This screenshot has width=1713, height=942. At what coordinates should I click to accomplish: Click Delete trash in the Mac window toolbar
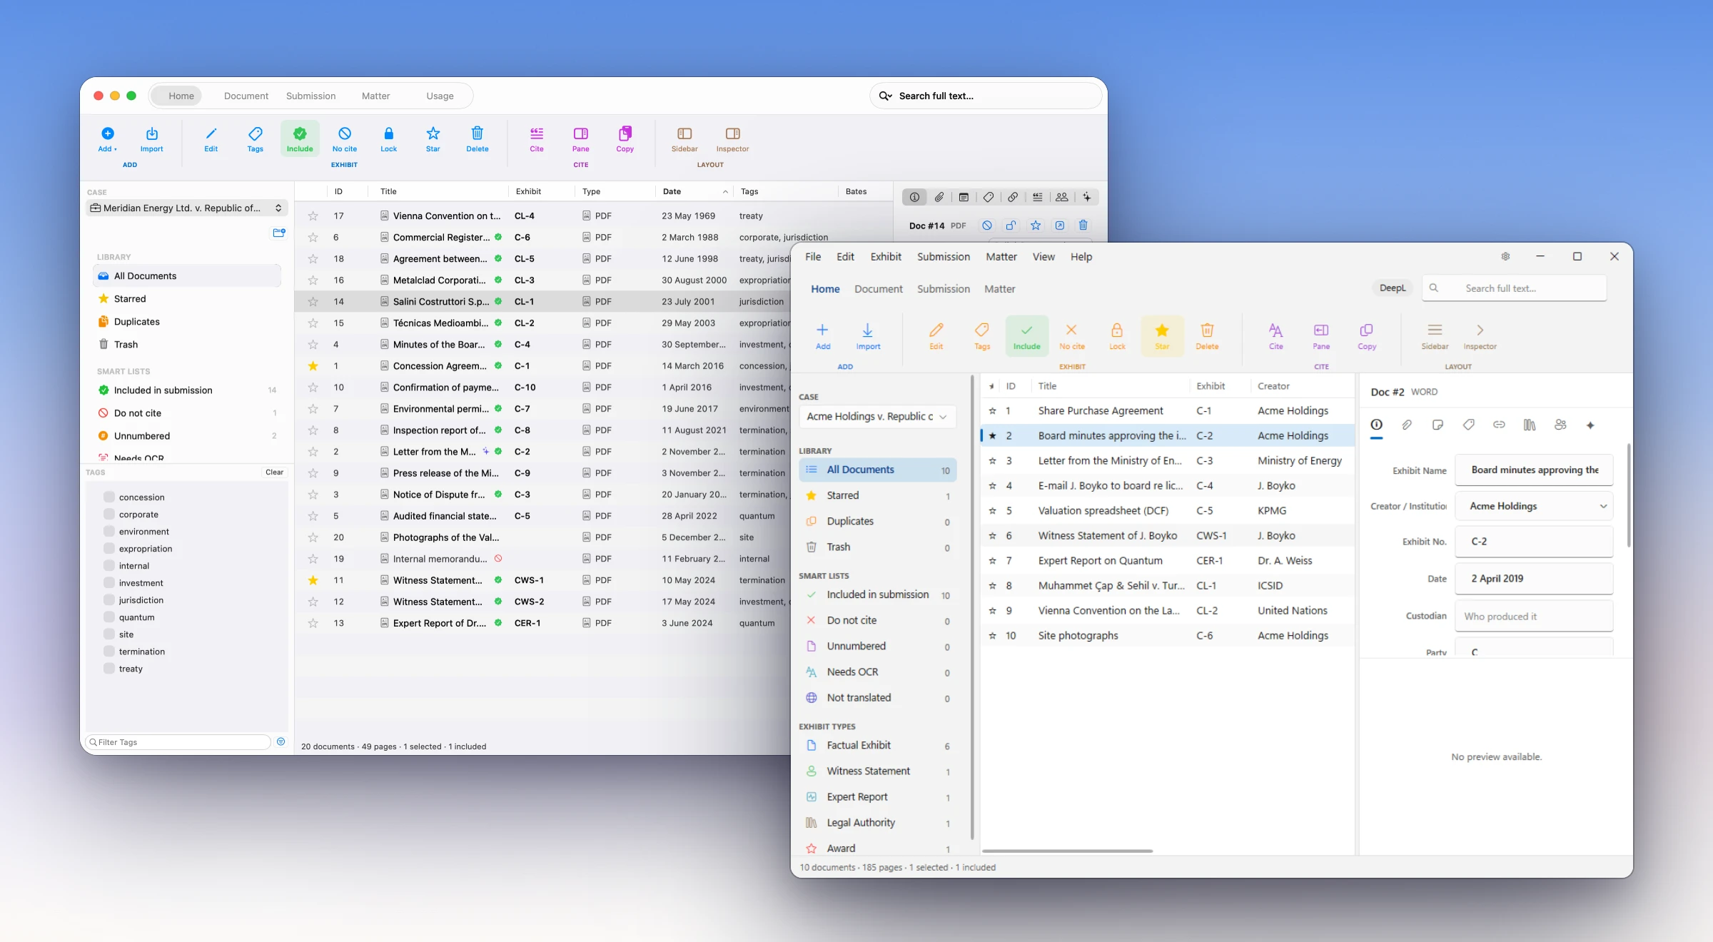(477, 139)
